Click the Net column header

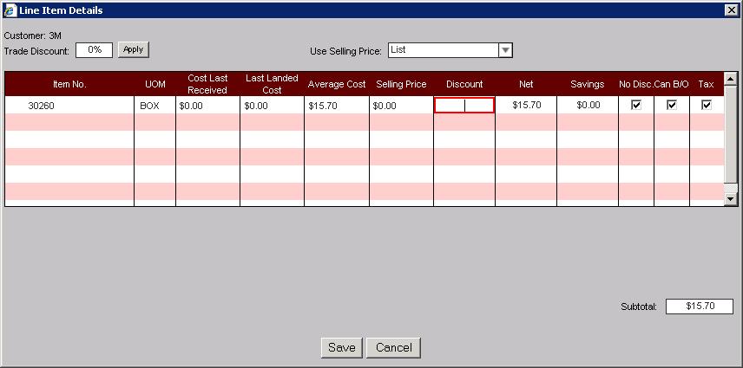click(x=526, y=84)
